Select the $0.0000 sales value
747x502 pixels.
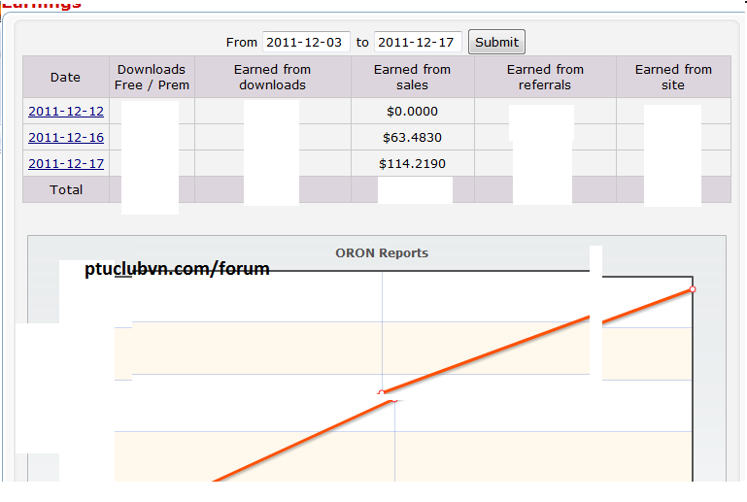tap(412, 112)
